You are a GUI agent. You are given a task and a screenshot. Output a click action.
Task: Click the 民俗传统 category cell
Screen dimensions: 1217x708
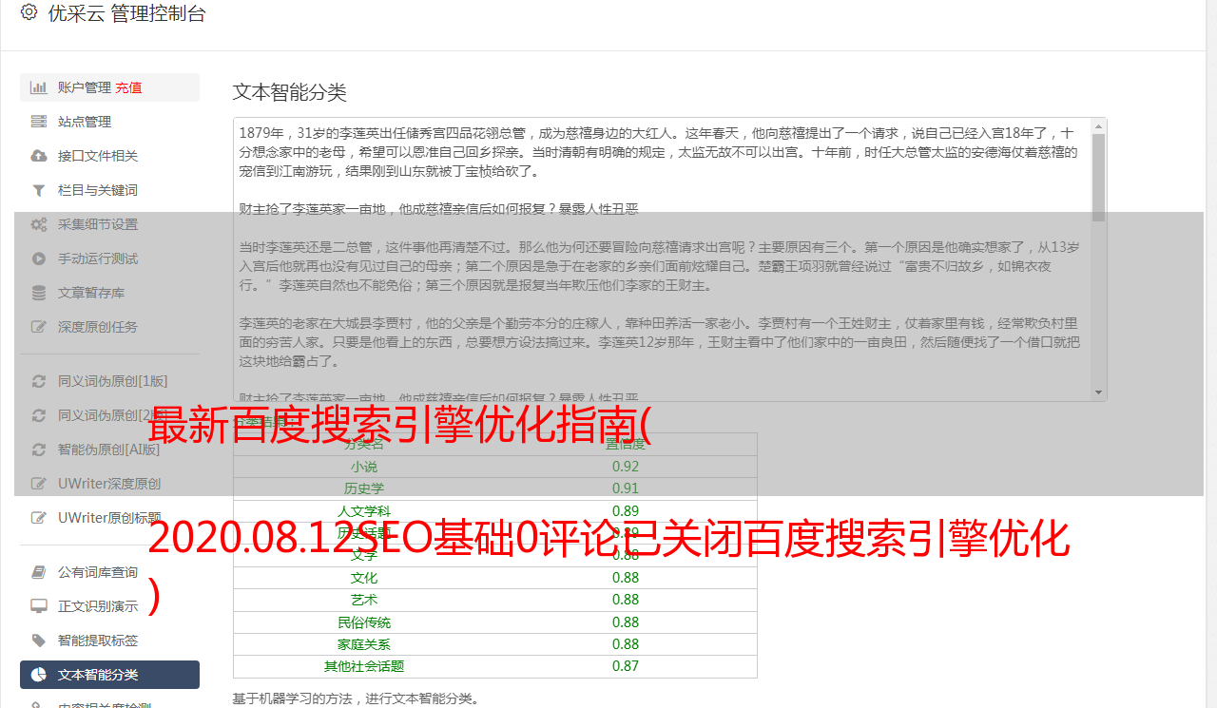coord(364,622)
